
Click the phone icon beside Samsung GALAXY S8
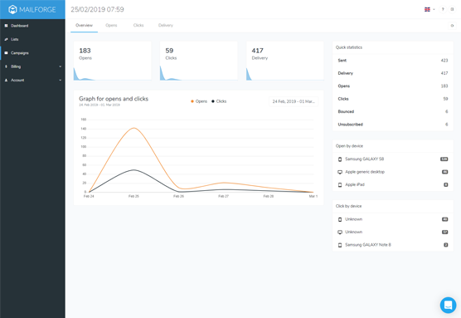tap(340, 159)
